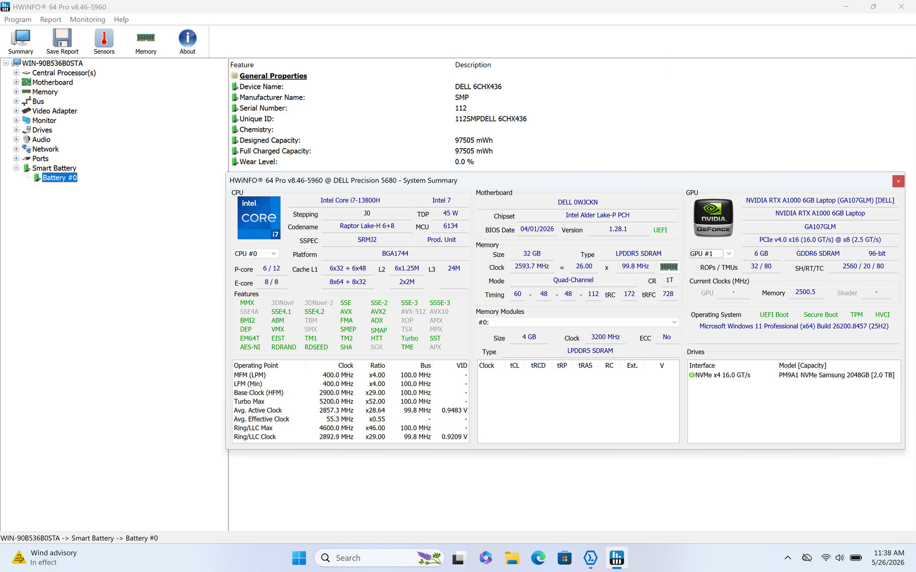916x572 pixels.
Task: Select Drives in the device tree
Action: click(x=42, y=130)
